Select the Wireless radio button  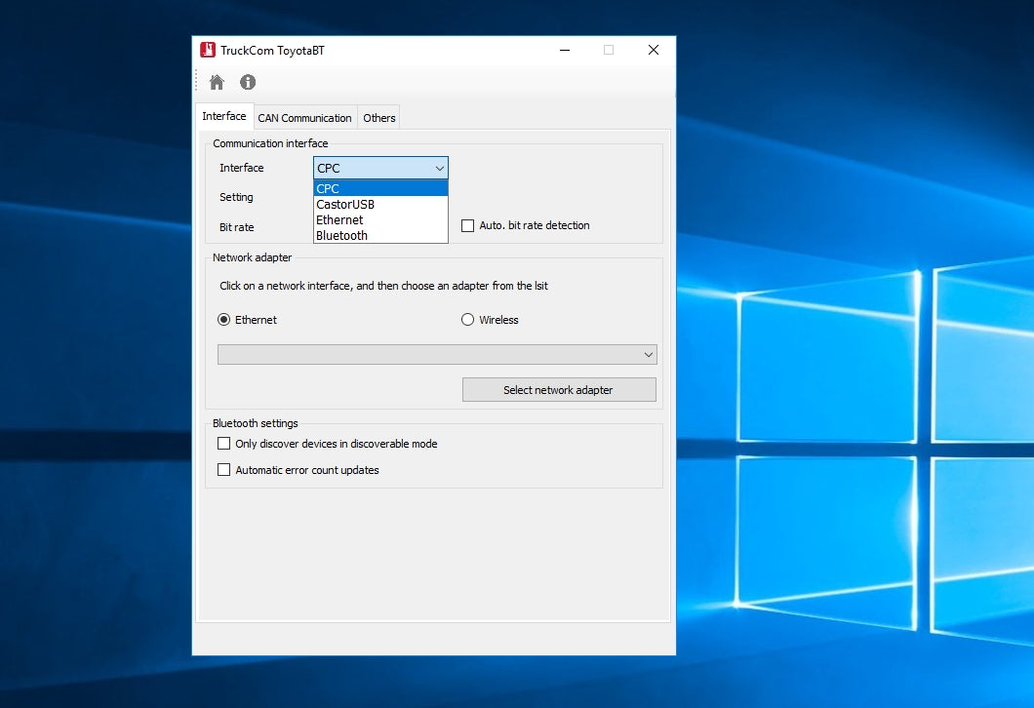(468, 320)
